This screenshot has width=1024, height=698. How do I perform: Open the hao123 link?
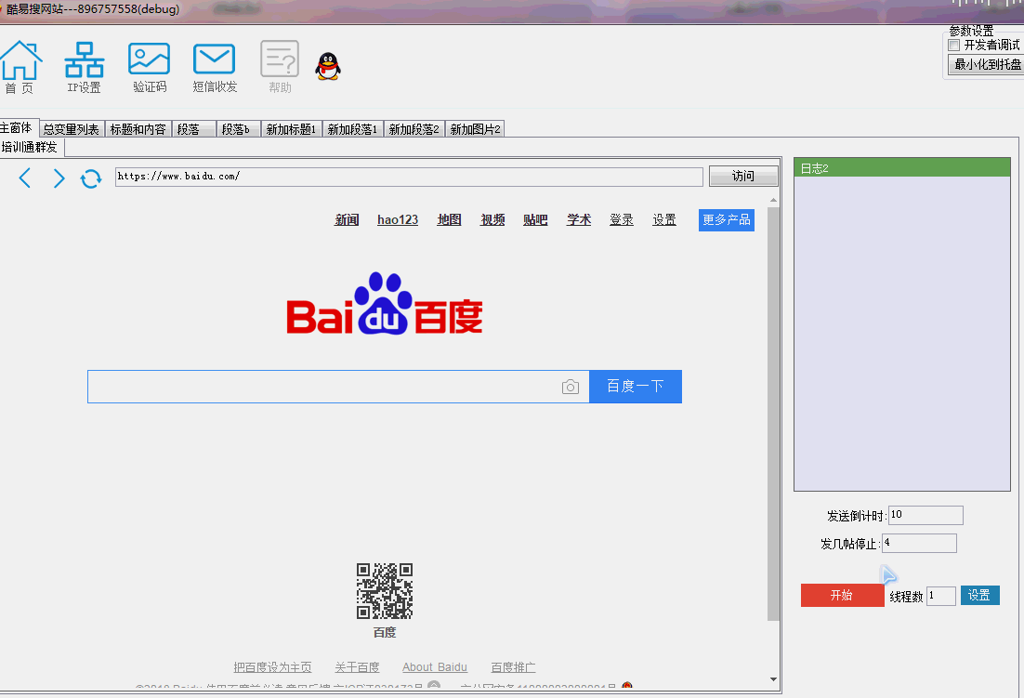coord(398,220)
